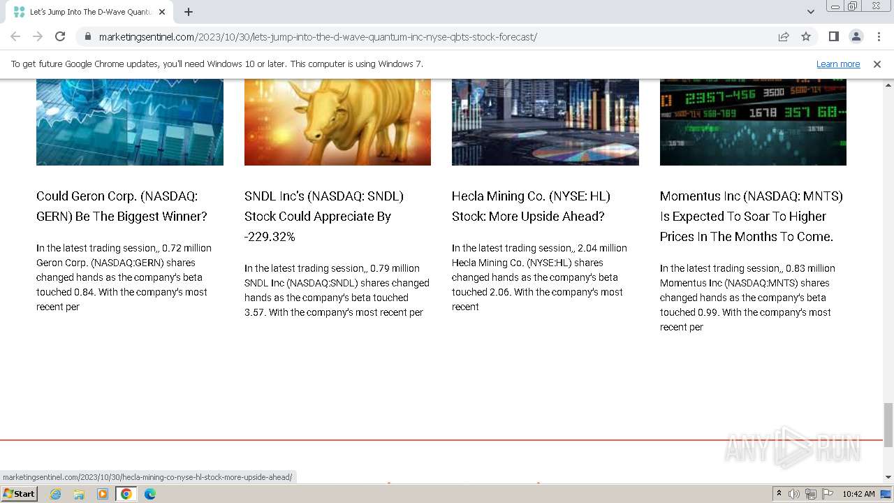894x503 pixels.
Task: Go back to the previous page
Action: click(x=15, y=36)
